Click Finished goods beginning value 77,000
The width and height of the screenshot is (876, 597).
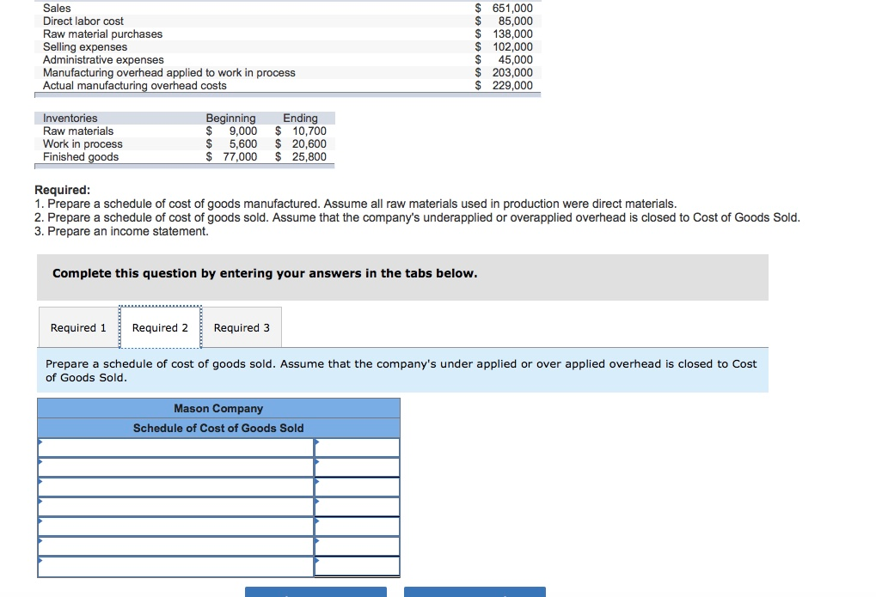240,156
